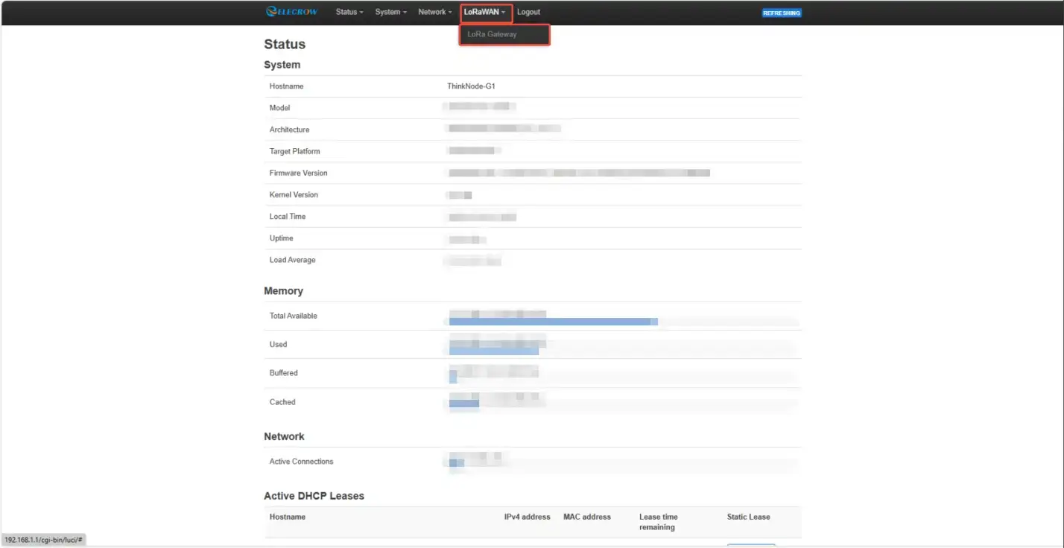The height and width of the screenshot is (548, 1064).
Task: Click the Firmware Version row label
Action: [298, 173]
